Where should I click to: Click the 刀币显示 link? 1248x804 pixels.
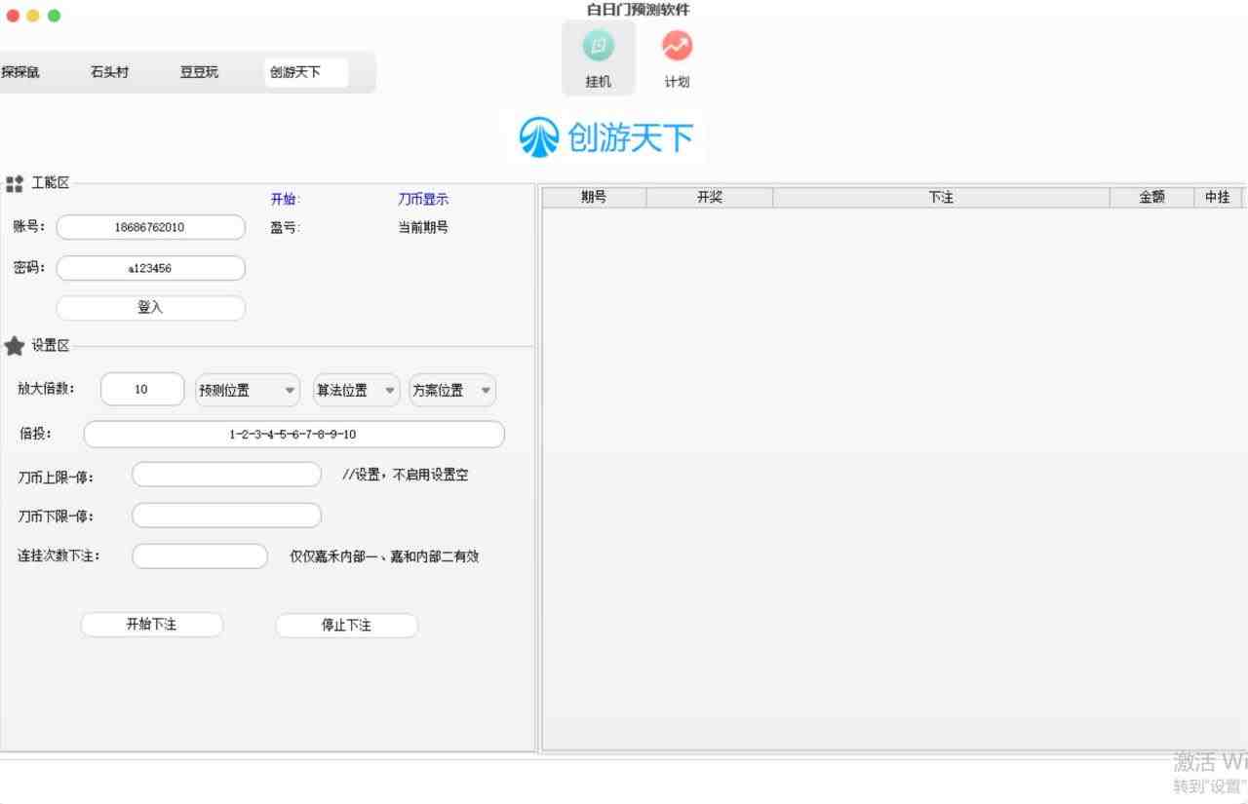pos(423,198)
